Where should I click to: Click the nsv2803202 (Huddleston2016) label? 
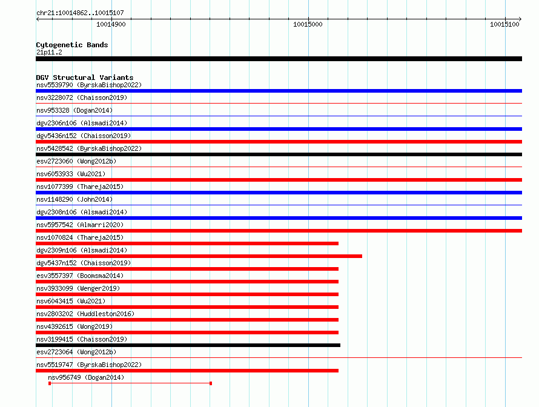tap(85, 314)
